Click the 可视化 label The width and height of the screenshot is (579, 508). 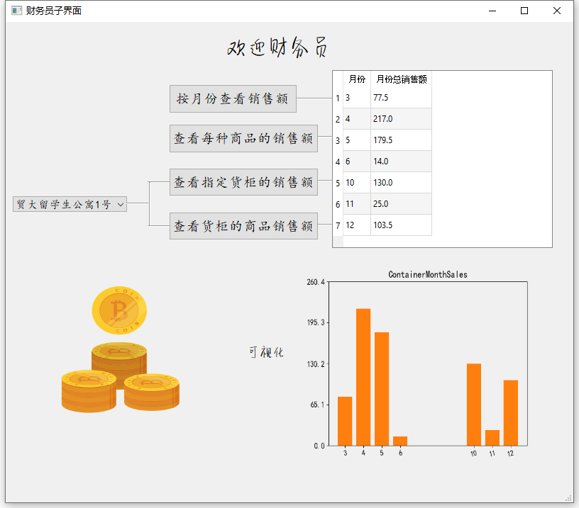[x=266, y=352]
